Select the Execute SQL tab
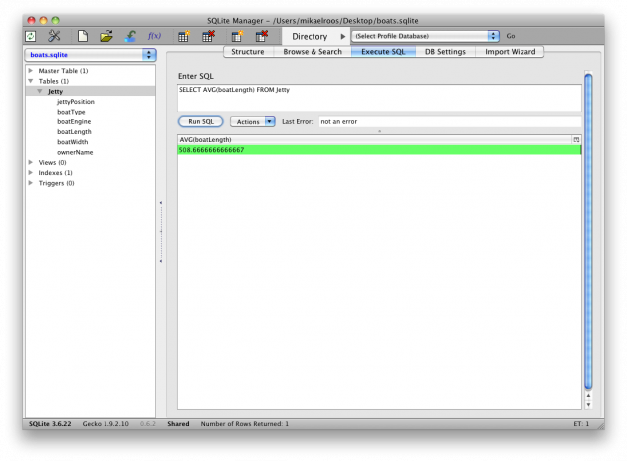Viewport: 627px width, 461px height. [383, 52]
